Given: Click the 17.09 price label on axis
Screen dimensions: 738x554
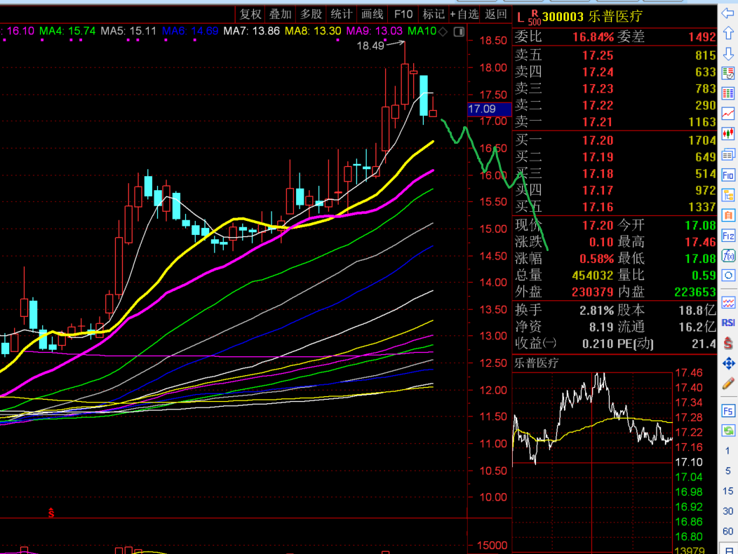Looking at the screenshot, I should pos(489,109).
